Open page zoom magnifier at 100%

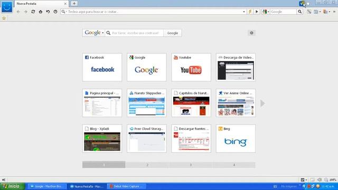click(330, 179)
